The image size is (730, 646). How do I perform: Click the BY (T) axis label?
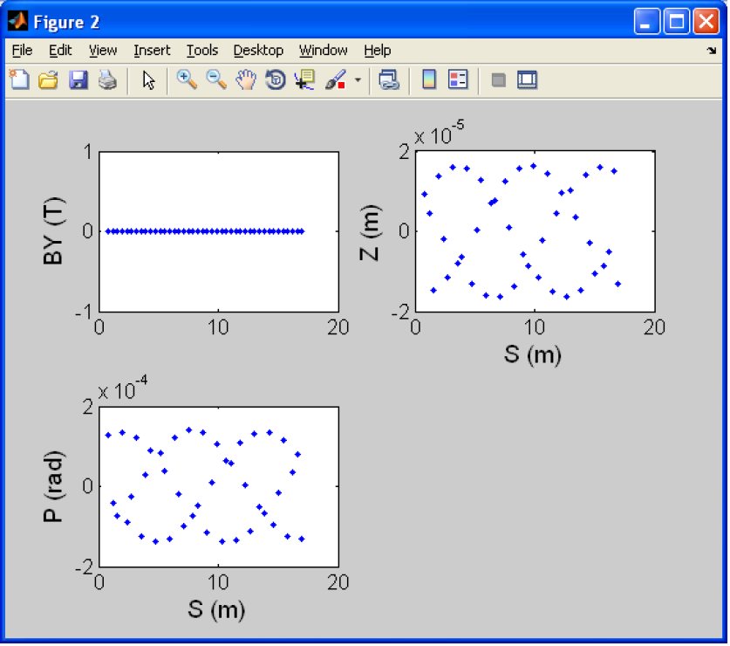pyautogui.click(x=53, y=231)
